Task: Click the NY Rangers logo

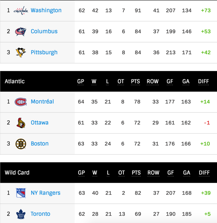Action: 21,193
